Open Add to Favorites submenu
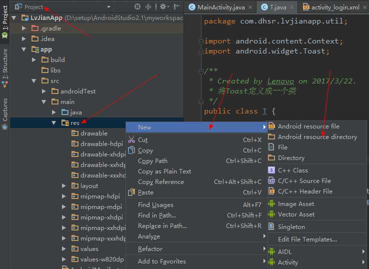 pos(196,261)
